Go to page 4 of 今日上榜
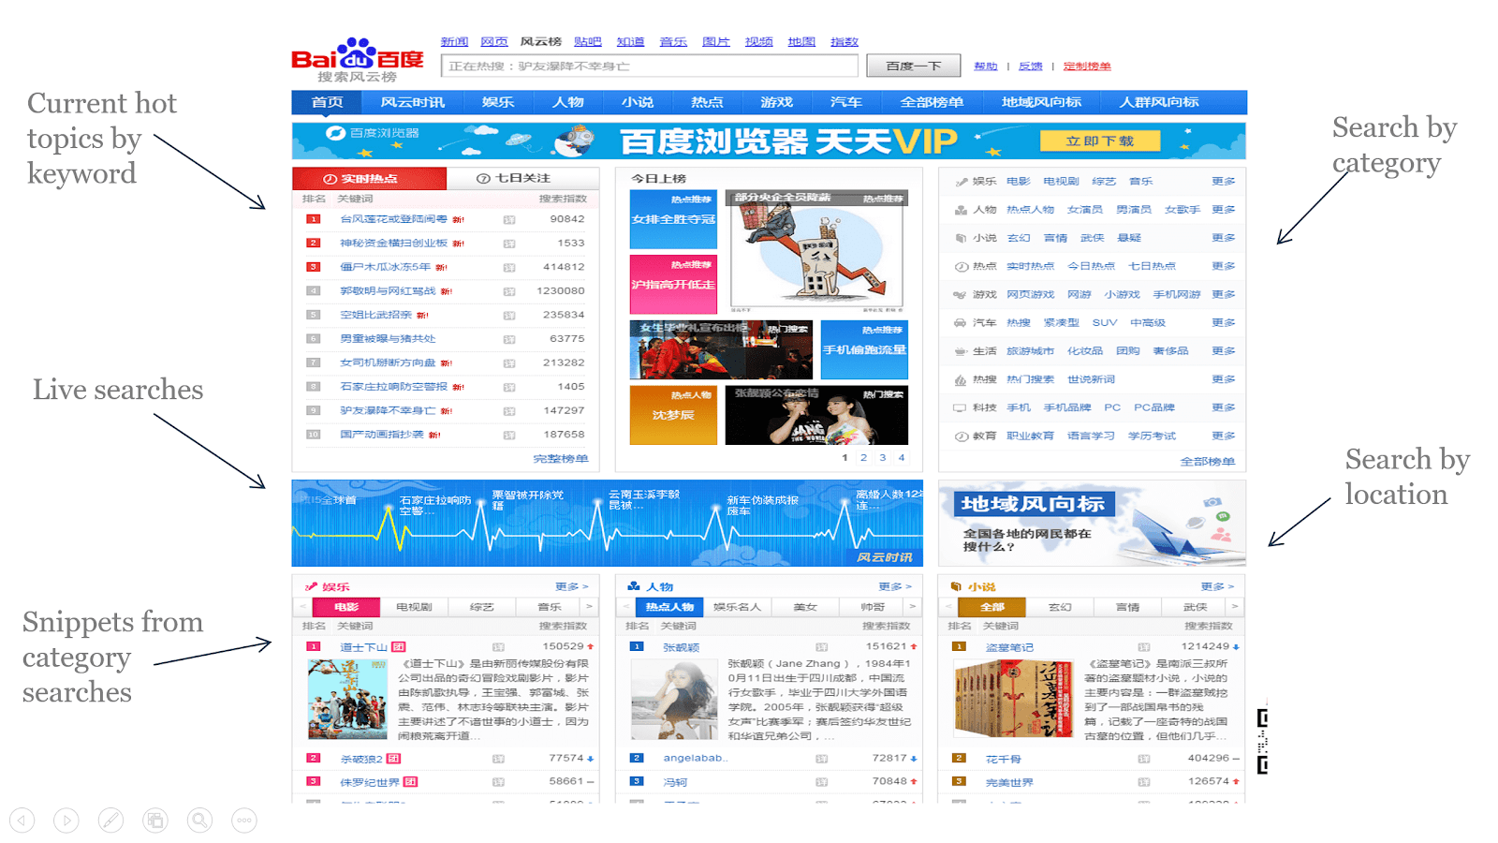Image resolution: width=1498 pixels, height=843 pixels. (902, 458)
